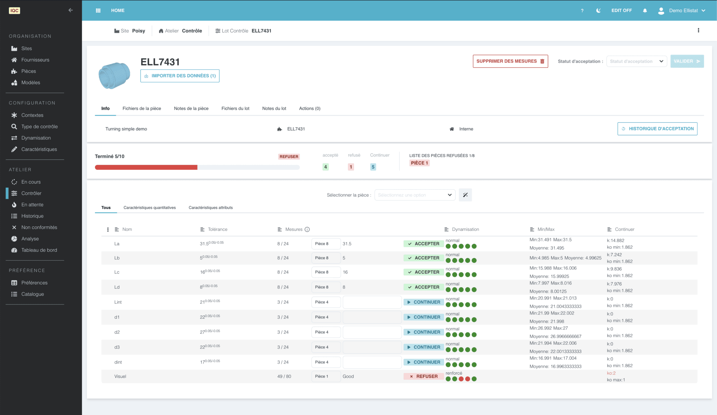Toggle sort on the Nom column
Viewport: 717px width, 415px height.
117,229
